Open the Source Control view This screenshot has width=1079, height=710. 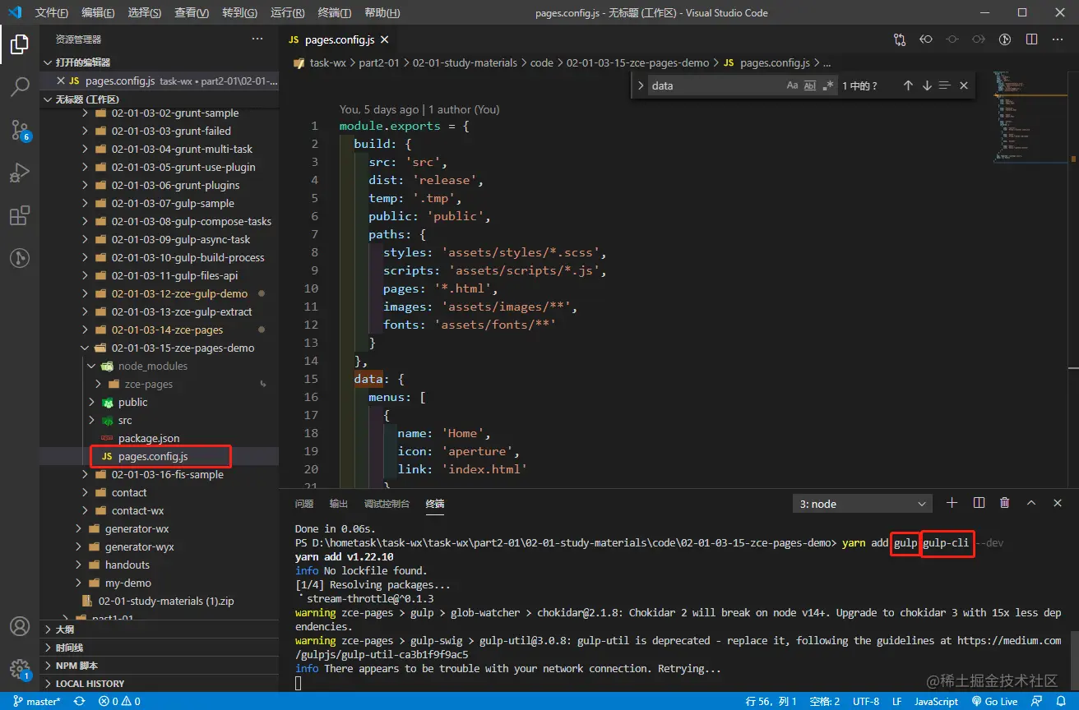(20, 130)
